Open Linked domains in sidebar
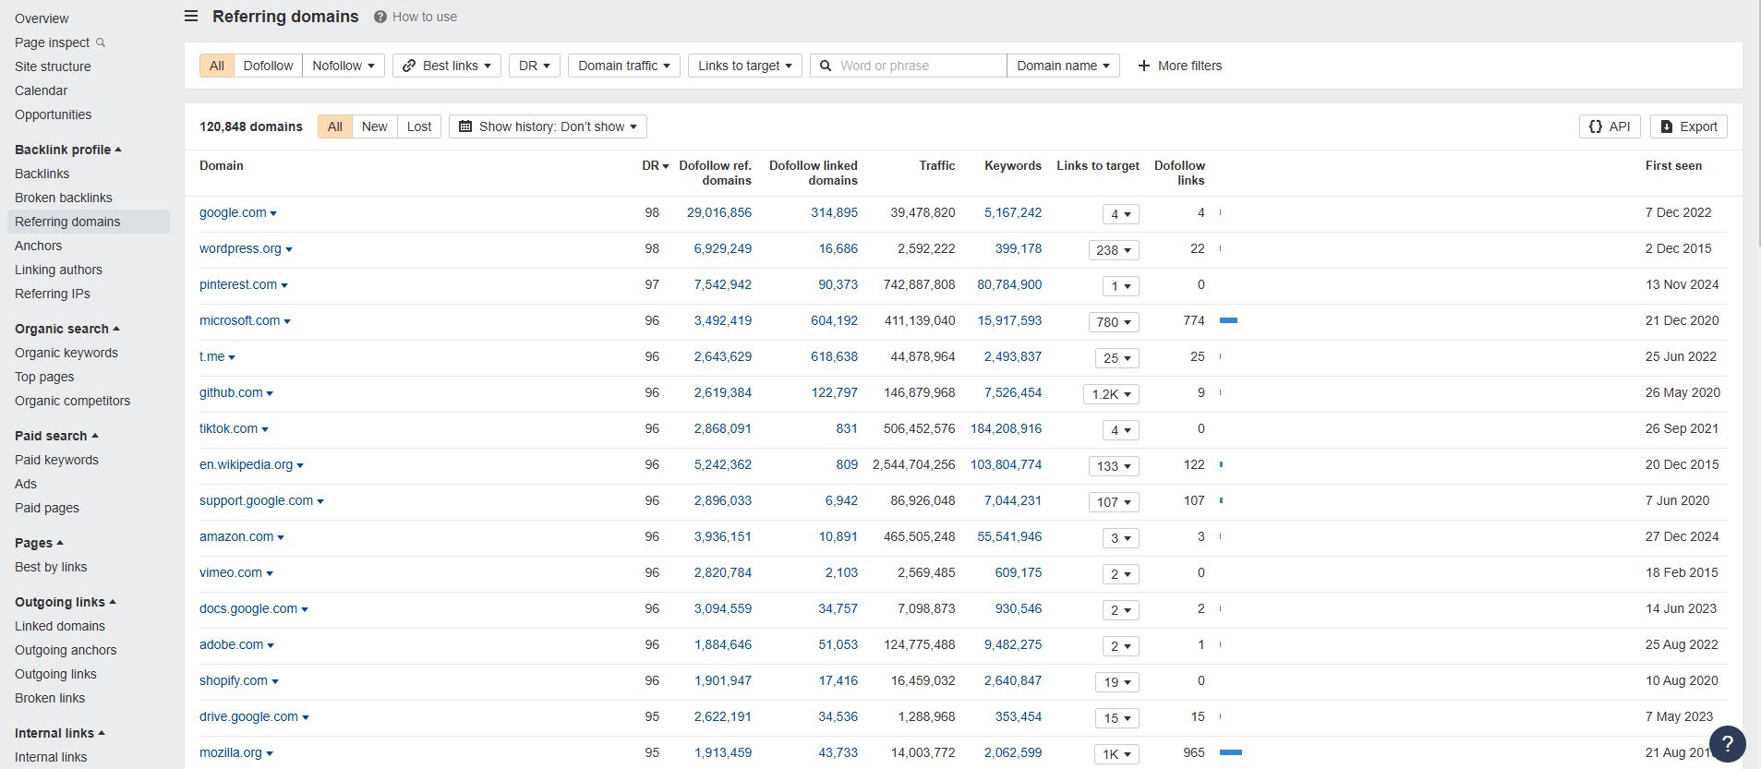1761x769 pixels. [x=60, y=626]
